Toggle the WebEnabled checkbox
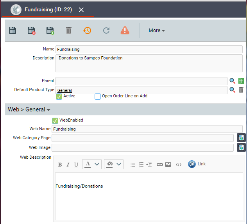 [x=55, y=121]
